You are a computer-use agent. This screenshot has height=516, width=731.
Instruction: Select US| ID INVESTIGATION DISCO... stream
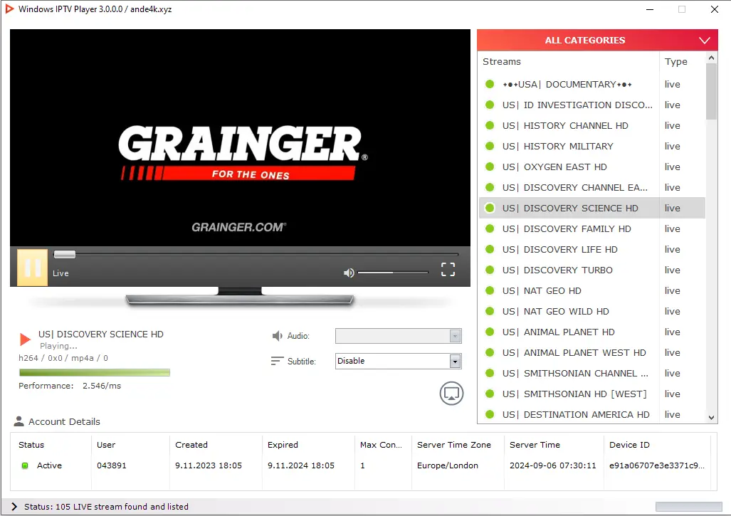coord(591,105)
